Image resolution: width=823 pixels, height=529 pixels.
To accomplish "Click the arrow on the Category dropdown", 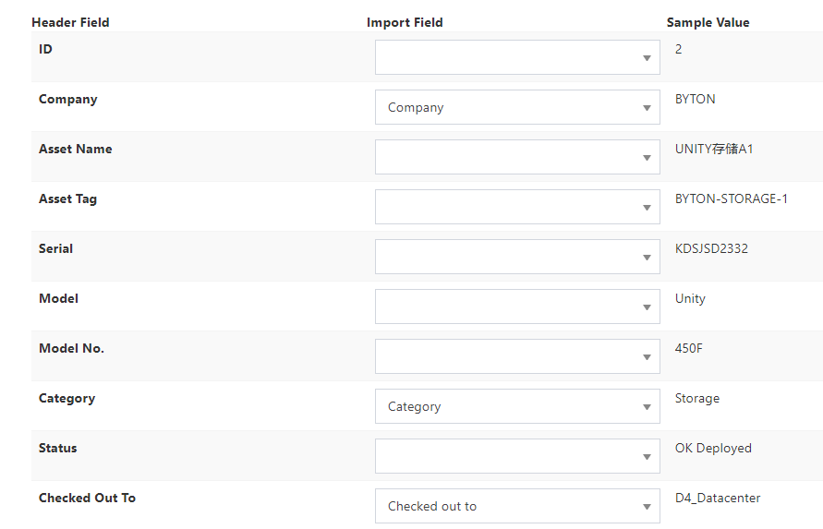I will click(x=647, y=407).
